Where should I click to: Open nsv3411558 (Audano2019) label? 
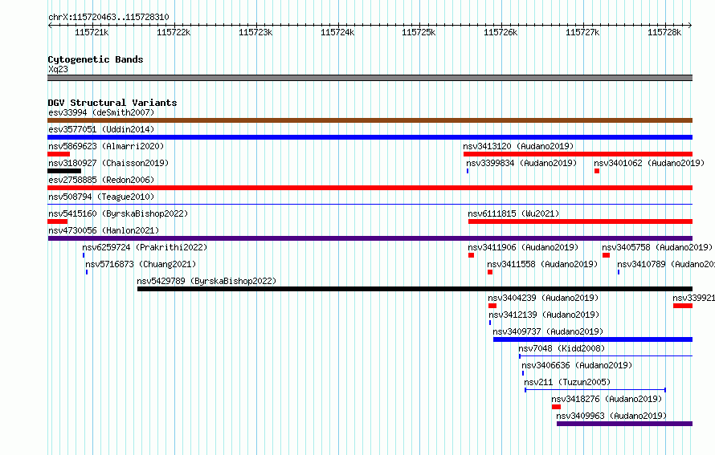542,264
